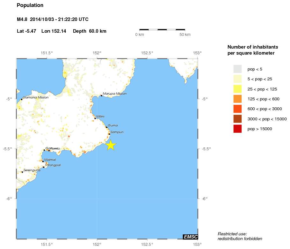
Task: Click the brown '3000 < pop < 15000' swatch
Action: tap(237, 119)
